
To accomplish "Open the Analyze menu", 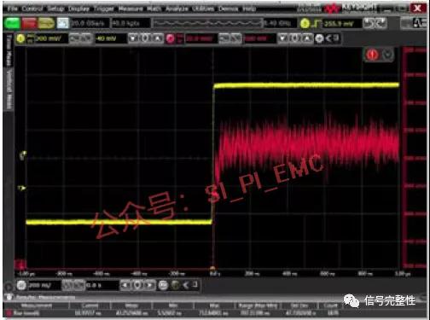I will coord(177,9).
